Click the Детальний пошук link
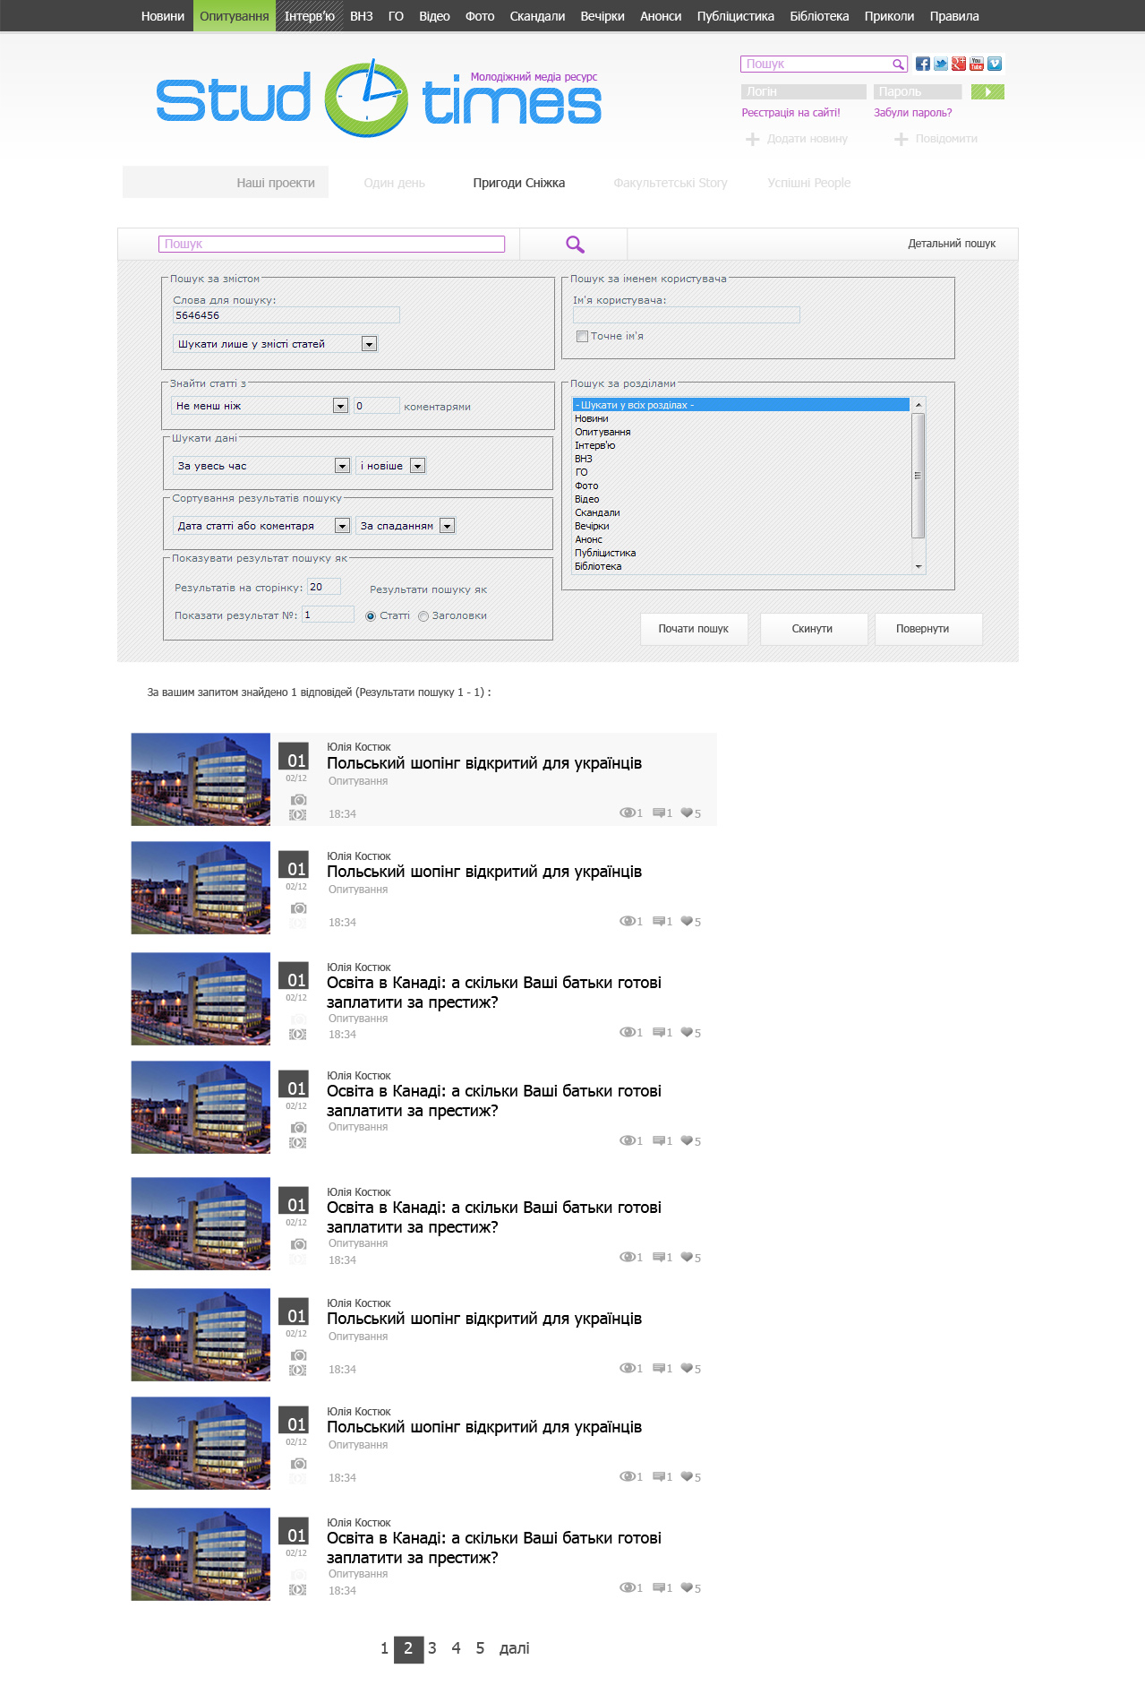This screenshot has height=1694, width=1145. pyautogui.click(x=952, y=244)
